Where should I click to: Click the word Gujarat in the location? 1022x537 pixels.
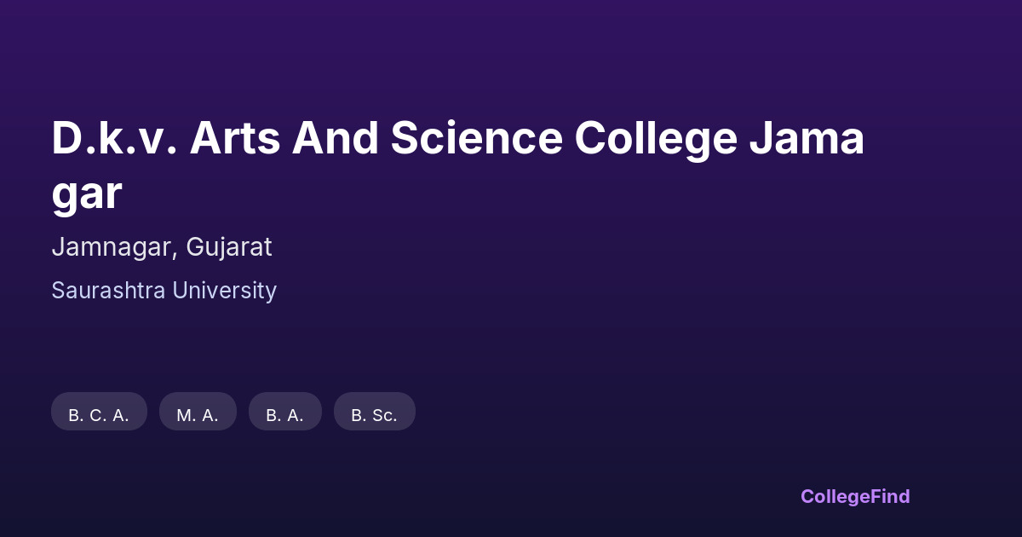(229, 247)
